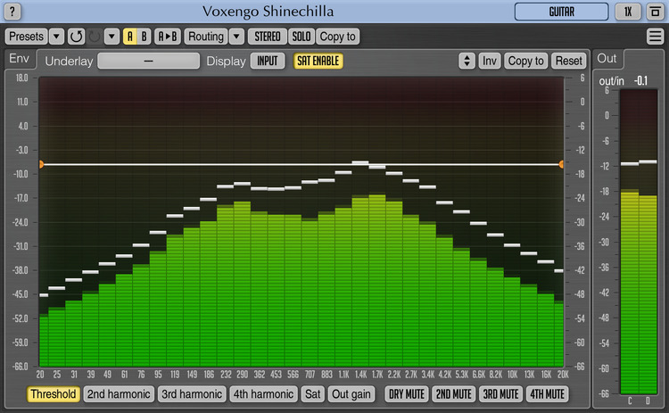Select the 3rd harmonic envelope tab
Image resolution: width=669 pixels, height=413 pixels.
point(192,393)
